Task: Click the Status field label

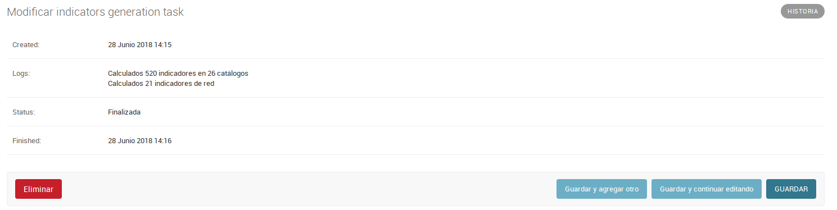Action: (x=24, y=112)
